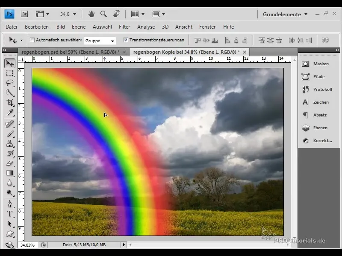
Task: Launch Adobe Bridge from the Br icon
Action: coord(24,14)
